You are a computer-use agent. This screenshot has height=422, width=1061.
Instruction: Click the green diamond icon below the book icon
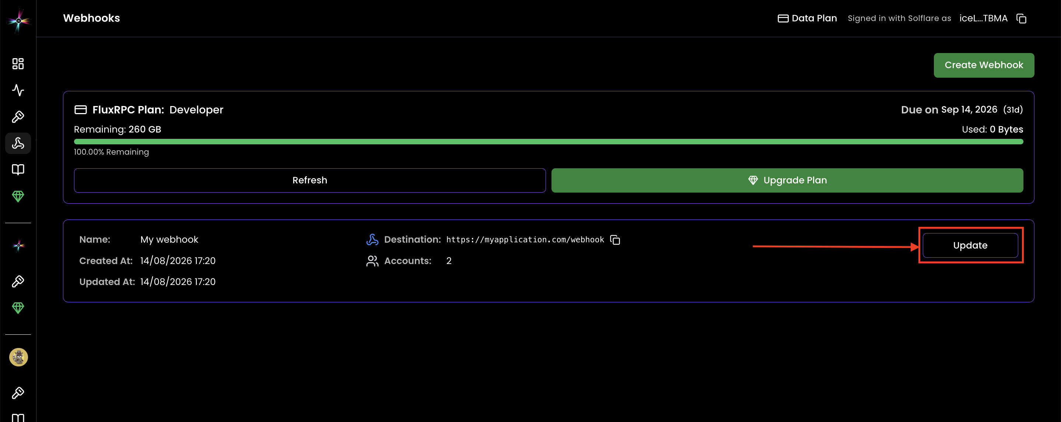click(x=18, y=196)
